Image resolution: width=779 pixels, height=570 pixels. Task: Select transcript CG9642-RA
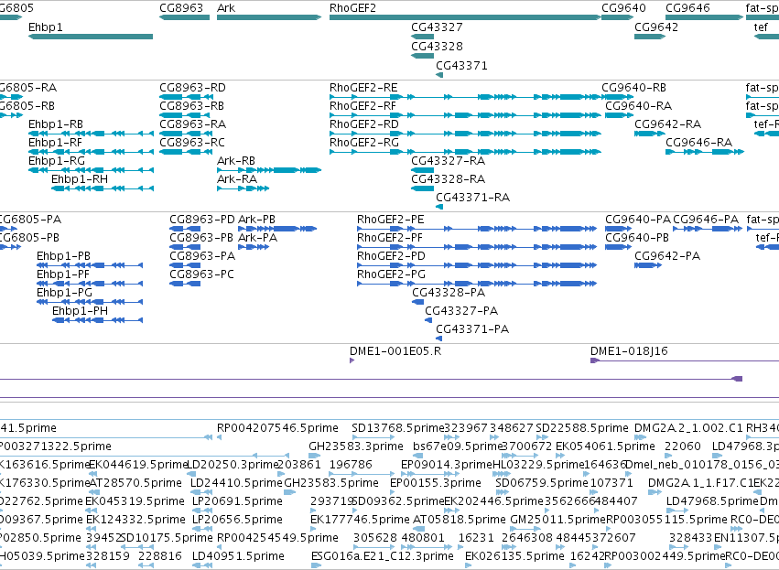pos(650,134)
